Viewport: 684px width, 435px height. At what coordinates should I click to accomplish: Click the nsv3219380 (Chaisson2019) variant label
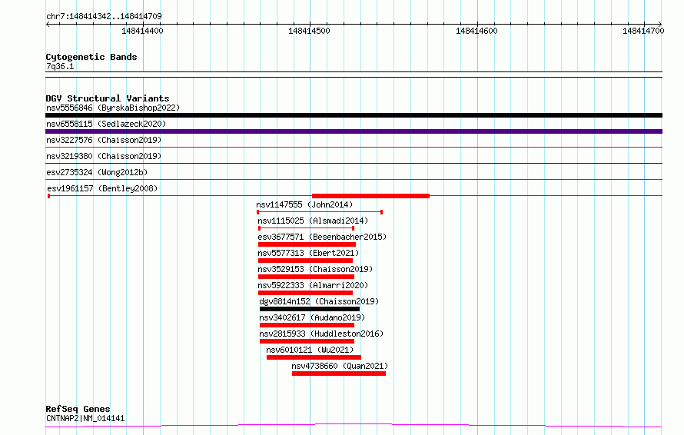pyautogui.click(x=103, y=157)
